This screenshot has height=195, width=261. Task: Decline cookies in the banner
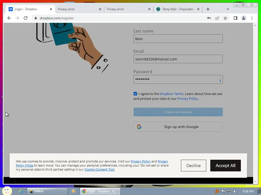pos(193,166)
